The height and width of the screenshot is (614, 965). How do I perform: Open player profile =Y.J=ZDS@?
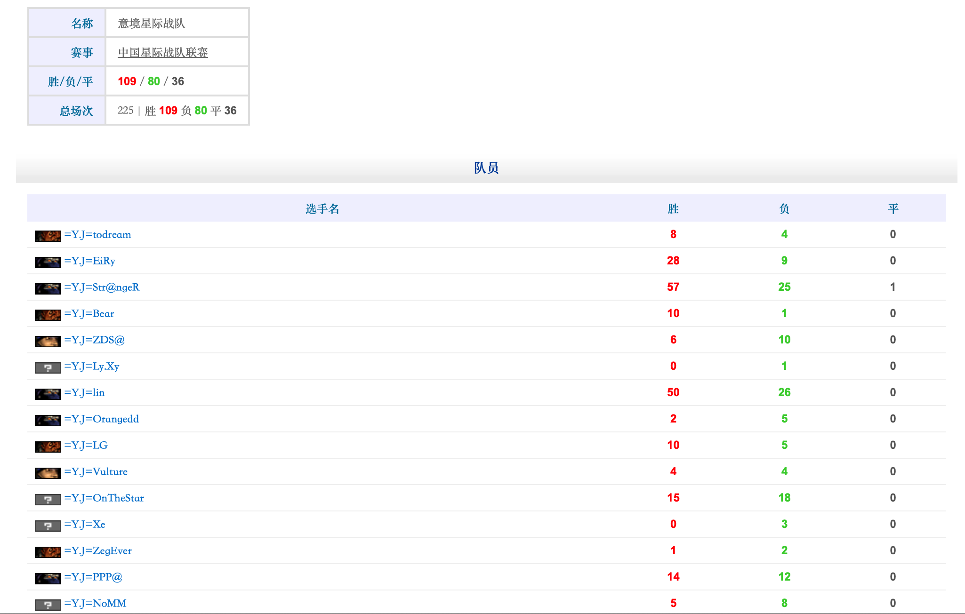[94, 340]
